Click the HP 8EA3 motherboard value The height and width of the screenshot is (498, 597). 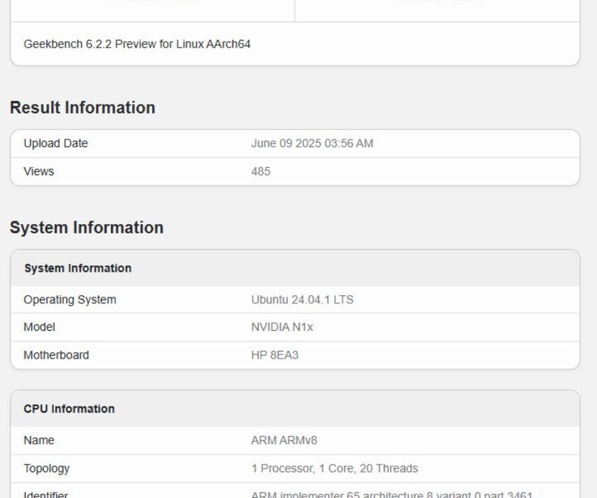pos(275,355)
